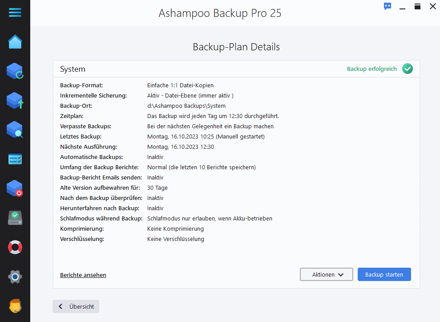The image size is (440, 322).
Task: Open the support agent icon
Action: pos(15,306)
